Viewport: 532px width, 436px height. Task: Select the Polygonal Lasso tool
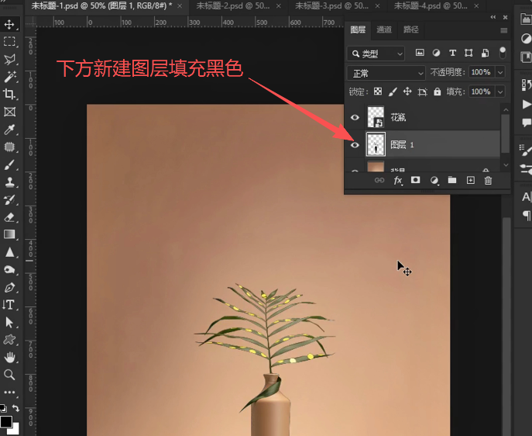pos(9,59)
